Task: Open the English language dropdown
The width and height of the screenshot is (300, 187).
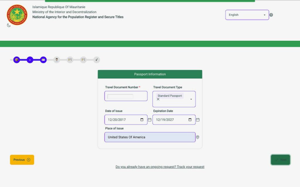Action: coord(247,15)
